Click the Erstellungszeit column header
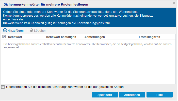 (149, 37)
